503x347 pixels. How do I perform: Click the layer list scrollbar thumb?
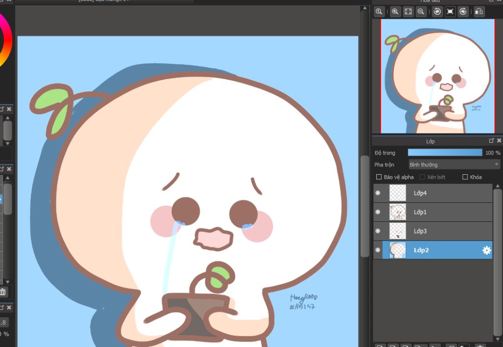point(498,262)
